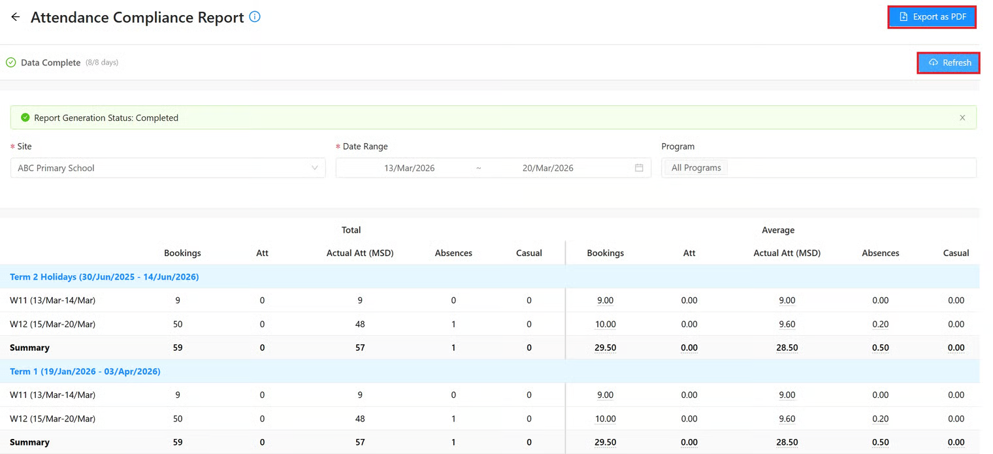993x454 pixels.
Task: Click the Term 1 group header
Action: [85, 371]
